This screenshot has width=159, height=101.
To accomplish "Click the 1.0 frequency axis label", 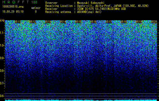I will point(2,45).
